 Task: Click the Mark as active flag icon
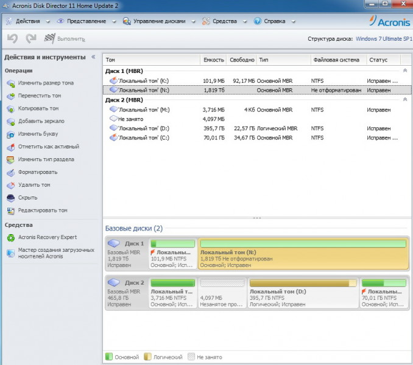click(x=10, y=147)
